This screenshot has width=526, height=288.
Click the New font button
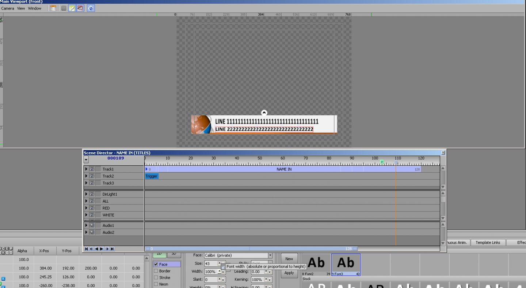tap(289, 259)
